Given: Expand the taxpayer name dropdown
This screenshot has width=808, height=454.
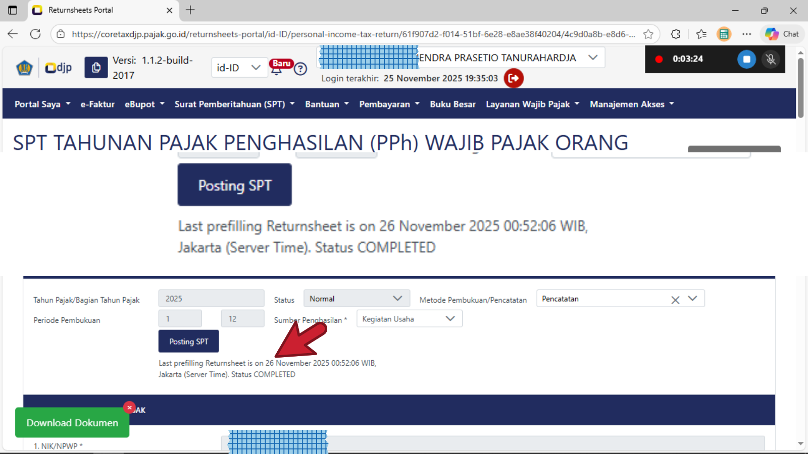Looking at the screenshot, I should tap(593, 58).
